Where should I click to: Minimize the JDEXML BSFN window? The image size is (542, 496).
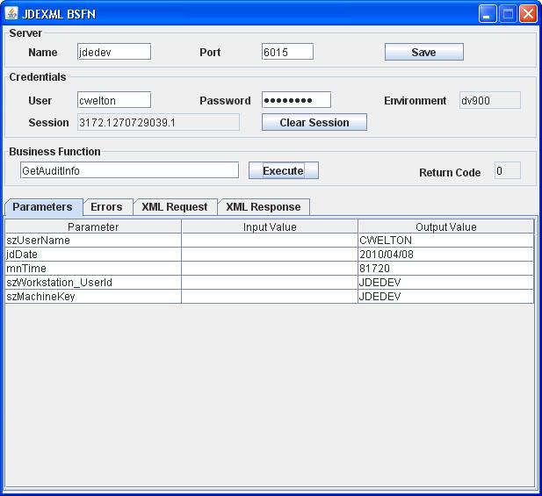click(488, 13)
